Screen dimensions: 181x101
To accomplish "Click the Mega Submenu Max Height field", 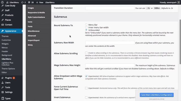I will pyautogui.click(x=110, y=65).
